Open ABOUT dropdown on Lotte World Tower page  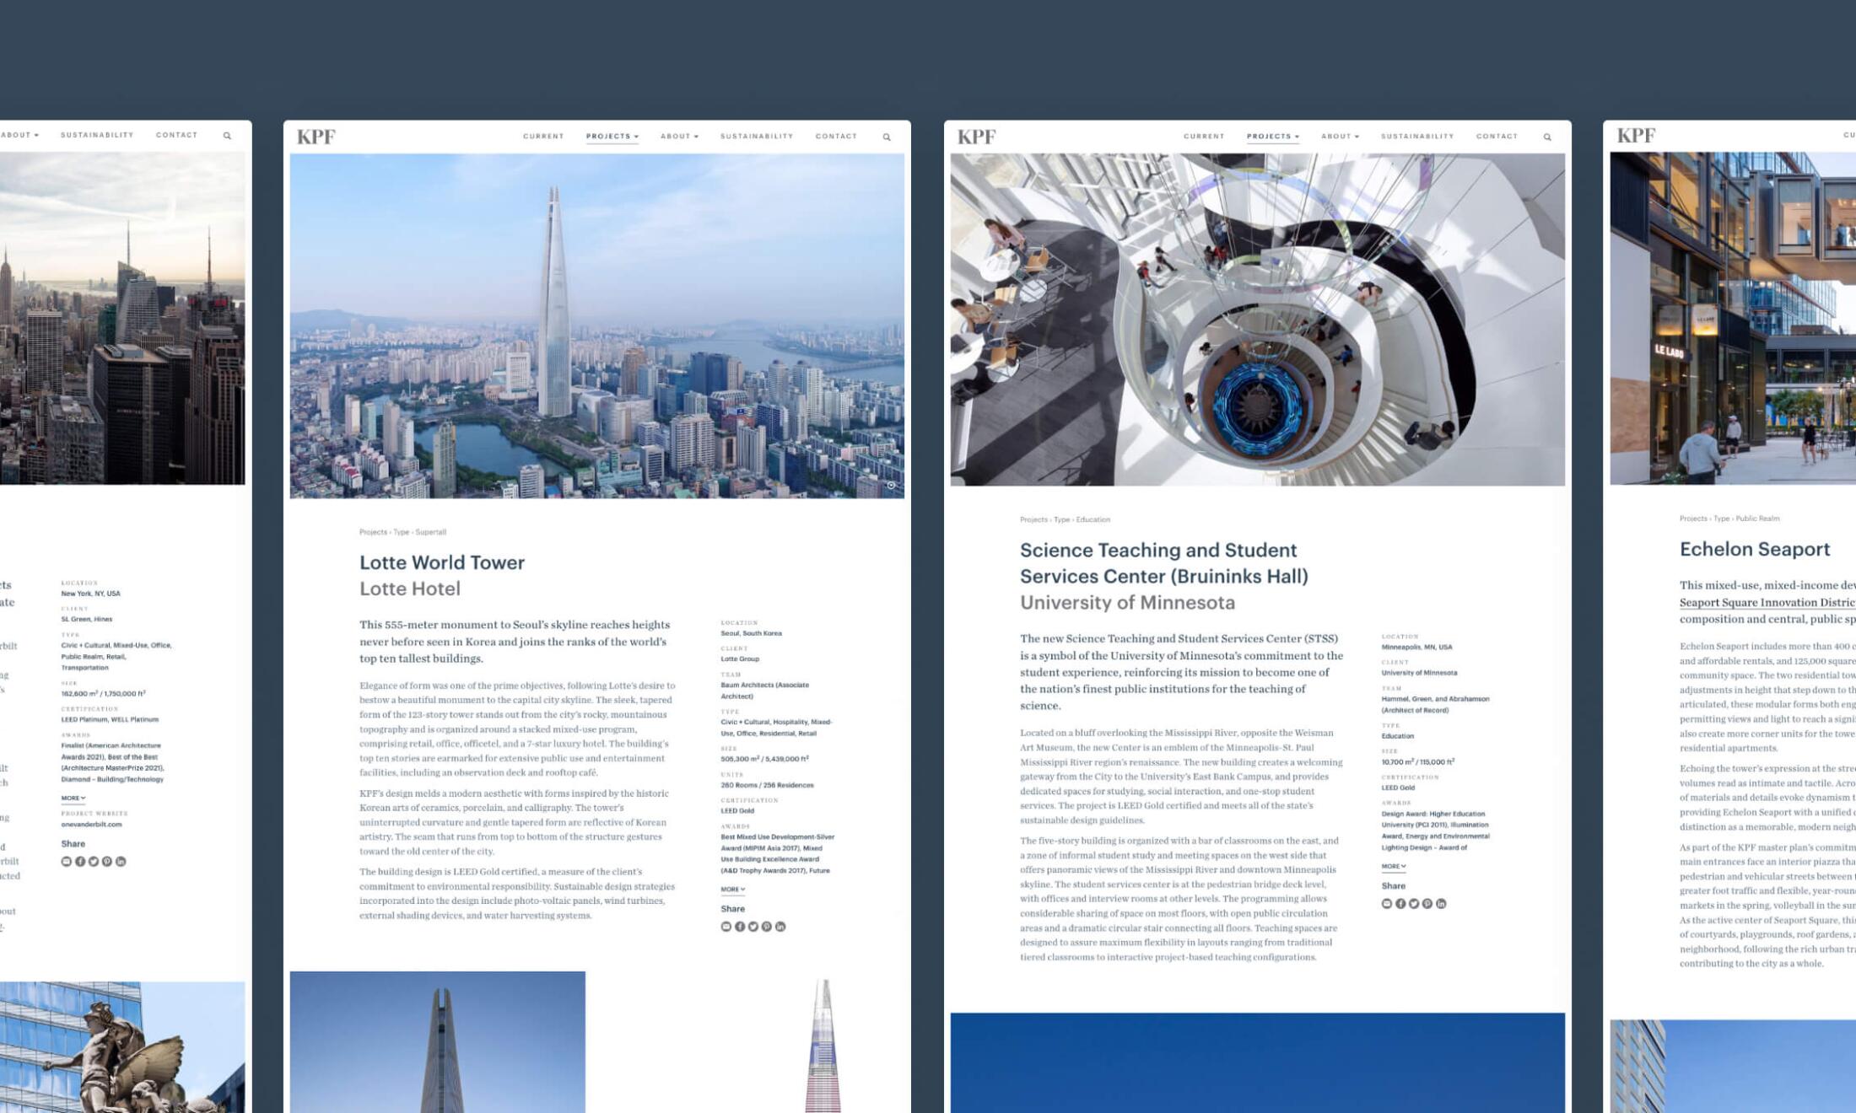(x=679, y=137)
